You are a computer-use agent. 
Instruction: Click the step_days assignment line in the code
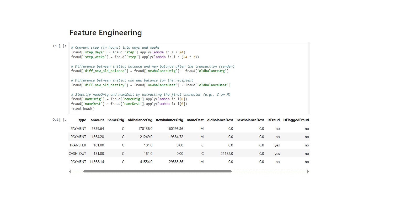[128, 52]
